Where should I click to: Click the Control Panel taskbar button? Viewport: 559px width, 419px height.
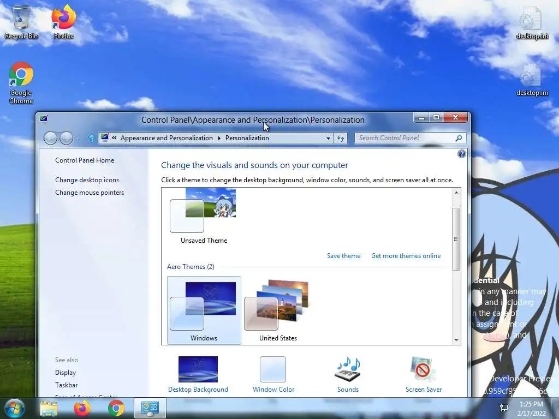coord(150,408)
